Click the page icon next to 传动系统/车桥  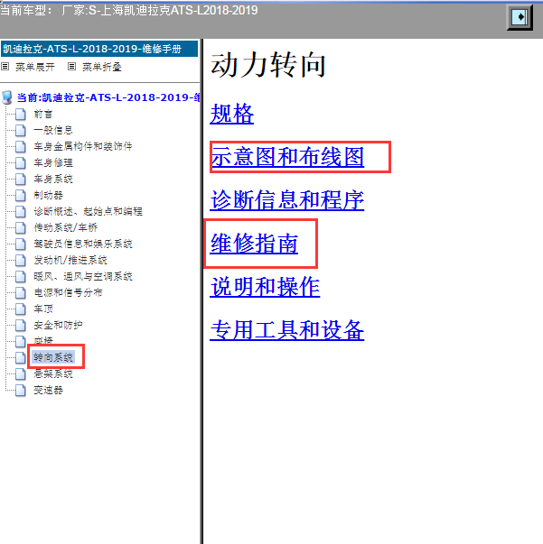pyautogui.click(x=21, y=227)
